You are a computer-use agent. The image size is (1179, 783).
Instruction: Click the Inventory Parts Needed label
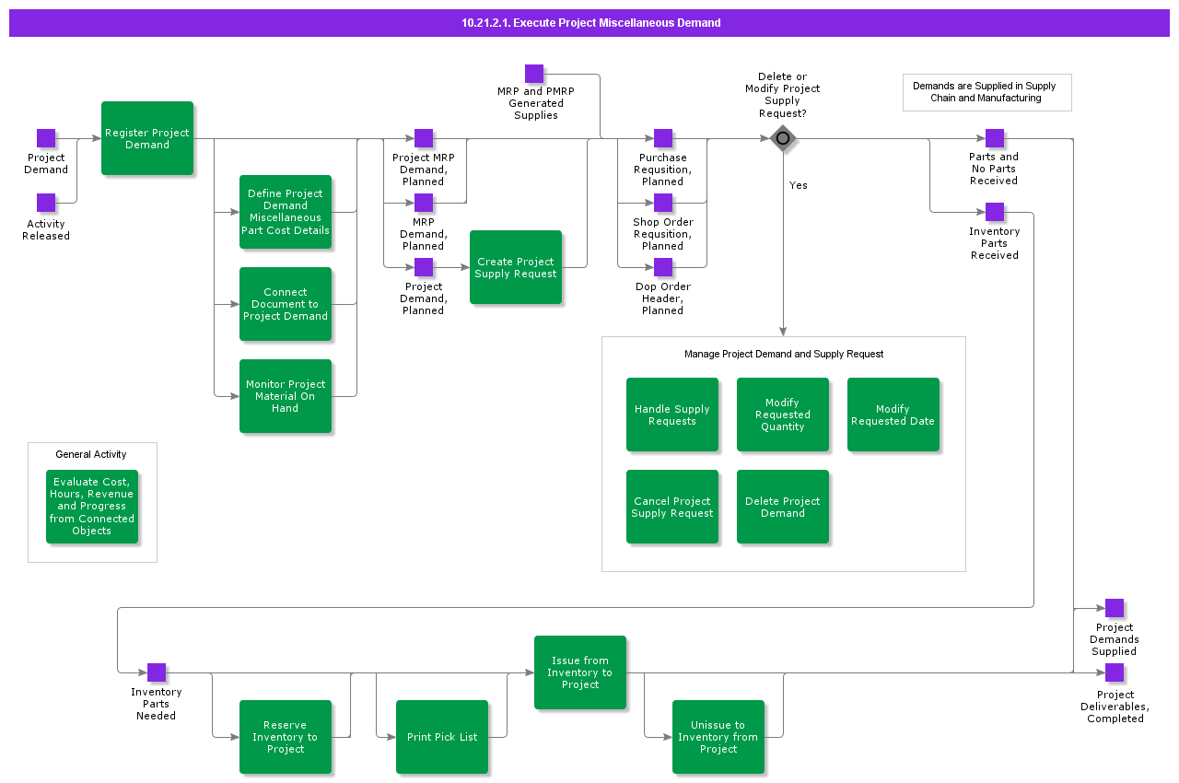pyautogui.click(x=157, y=704)
